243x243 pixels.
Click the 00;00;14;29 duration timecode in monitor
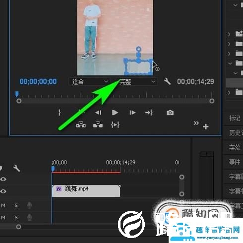[x=195, y=81]
